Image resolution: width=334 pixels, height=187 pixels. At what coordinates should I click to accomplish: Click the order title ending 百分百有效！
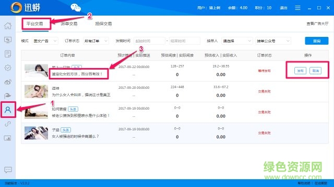[77, 74]
